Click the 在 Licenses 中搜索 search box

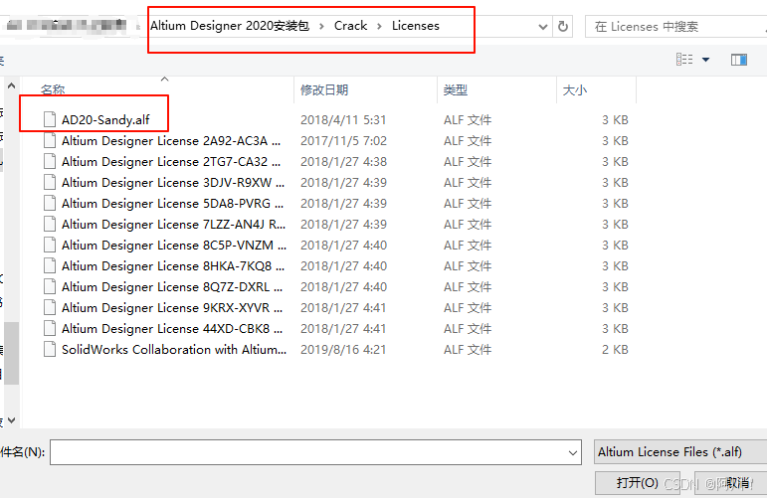(675, 27)
